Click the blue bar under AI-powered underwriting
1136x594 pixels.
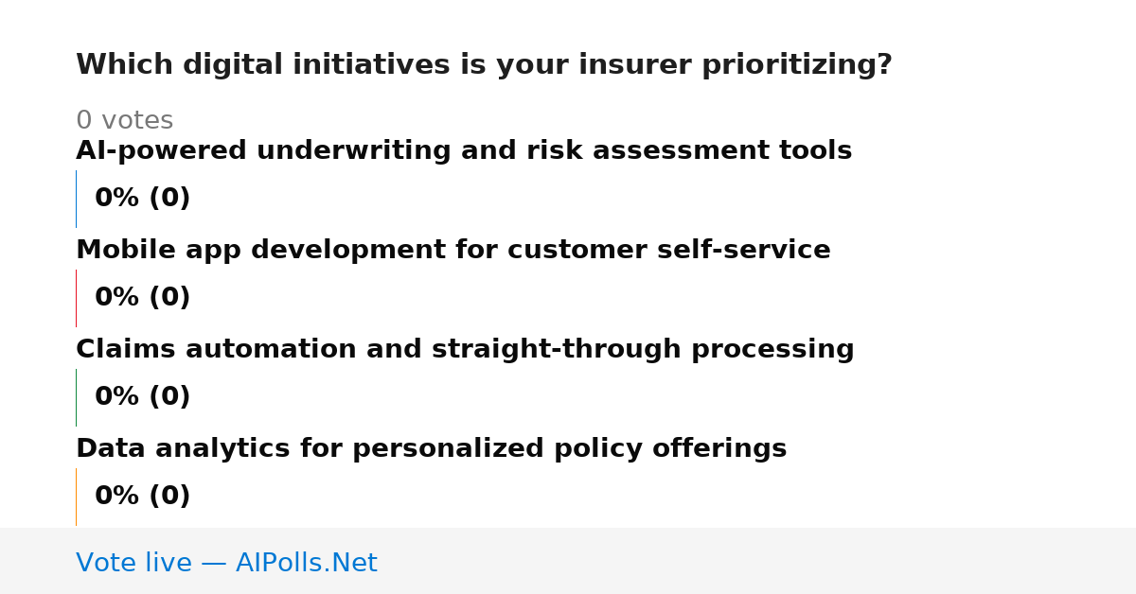point(76,199)
